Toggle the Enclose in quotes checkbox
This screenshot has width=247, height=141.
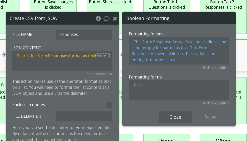click(x=109, y=105)
